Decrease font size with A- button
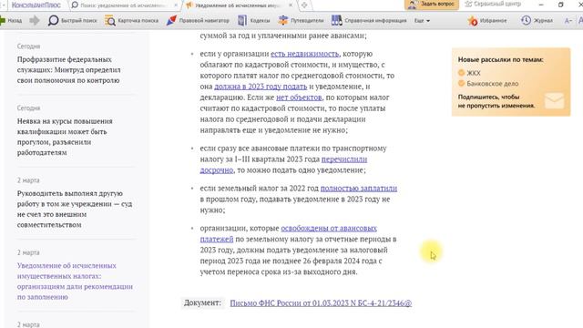 pyautogui.click(x=568, y=21)
